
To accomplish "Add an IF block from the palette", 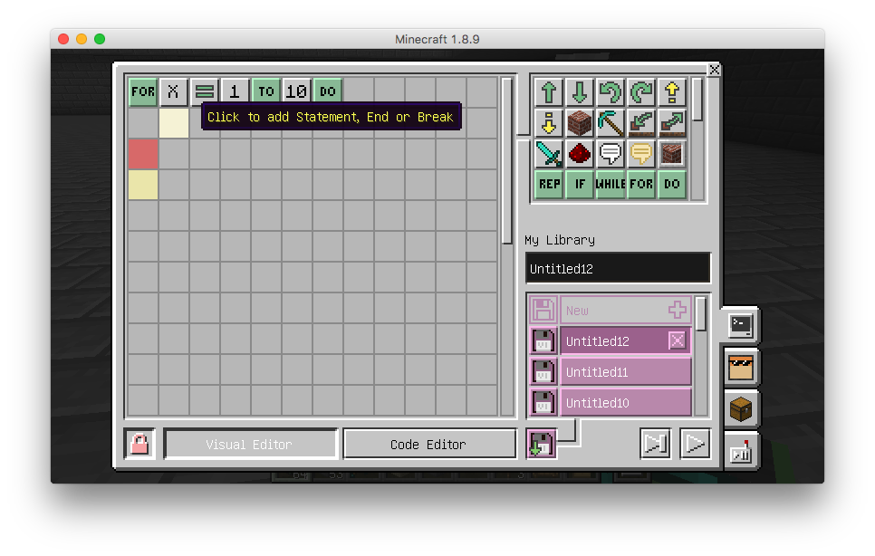I will tap(579, 184).
